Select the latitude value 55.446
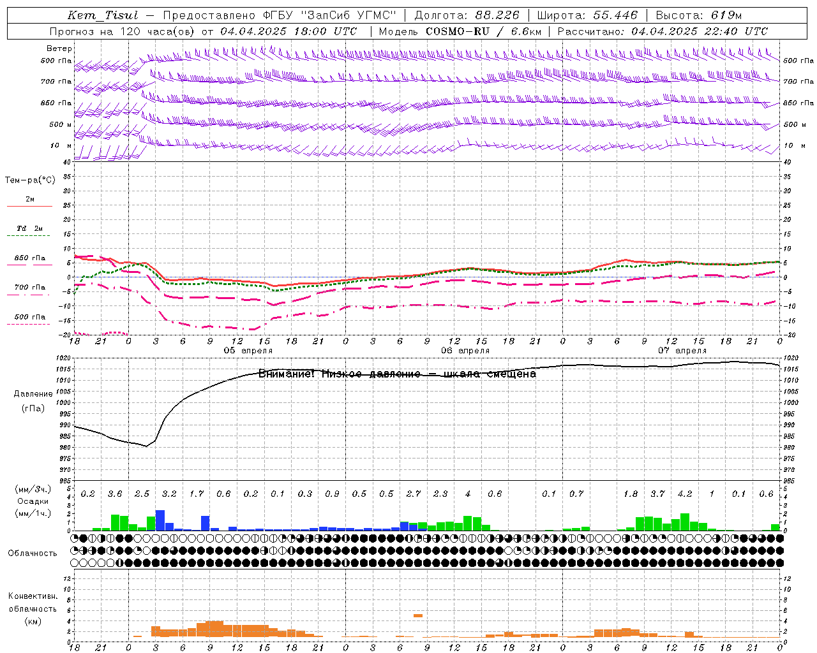The width and height of the screenshot is (817, 653). click(x=615, y=15)
